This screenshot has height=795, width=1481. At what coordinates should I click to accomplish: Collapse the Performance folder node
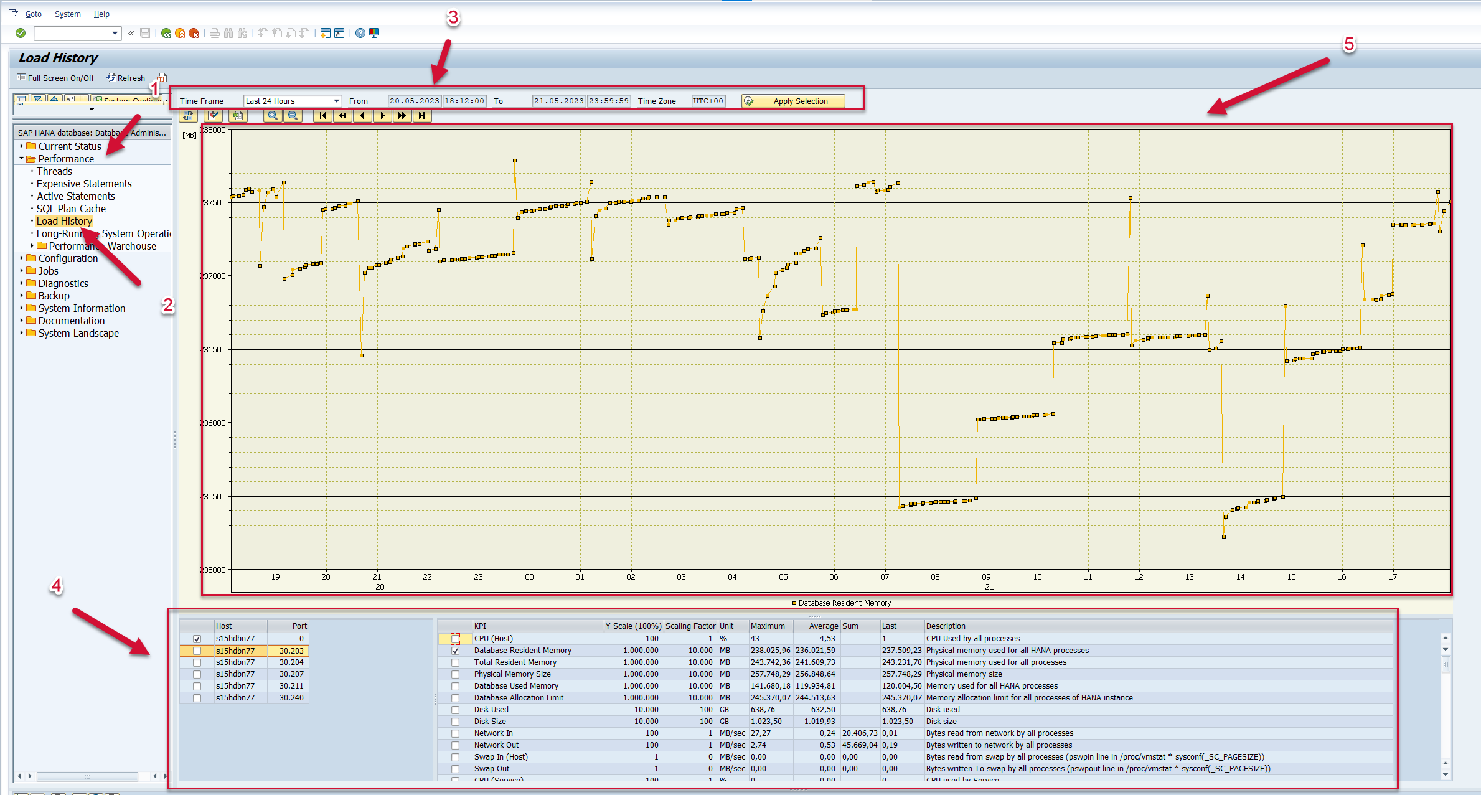pos(22,159)
